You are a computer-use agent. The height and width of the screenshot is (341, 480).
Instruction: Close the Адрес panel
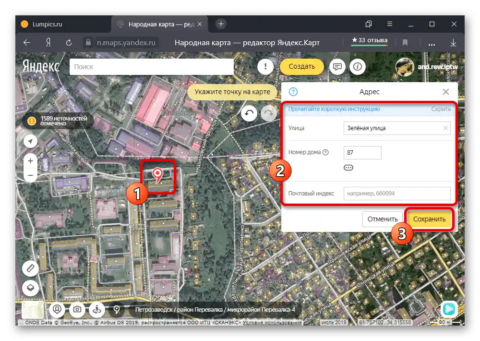pyautogui.click(x=446, y=92)
